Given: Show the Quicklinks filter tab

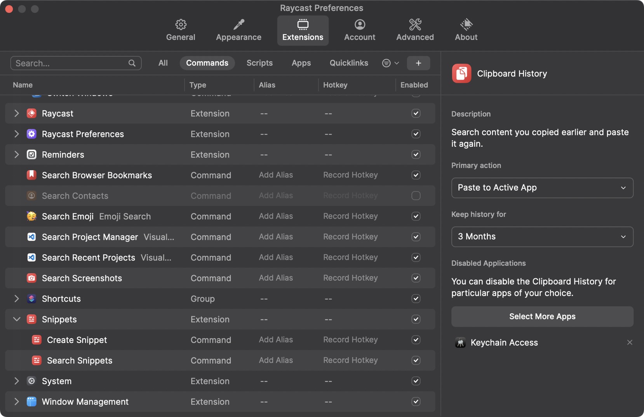Looking at the screenshot, I should point(348,63).
